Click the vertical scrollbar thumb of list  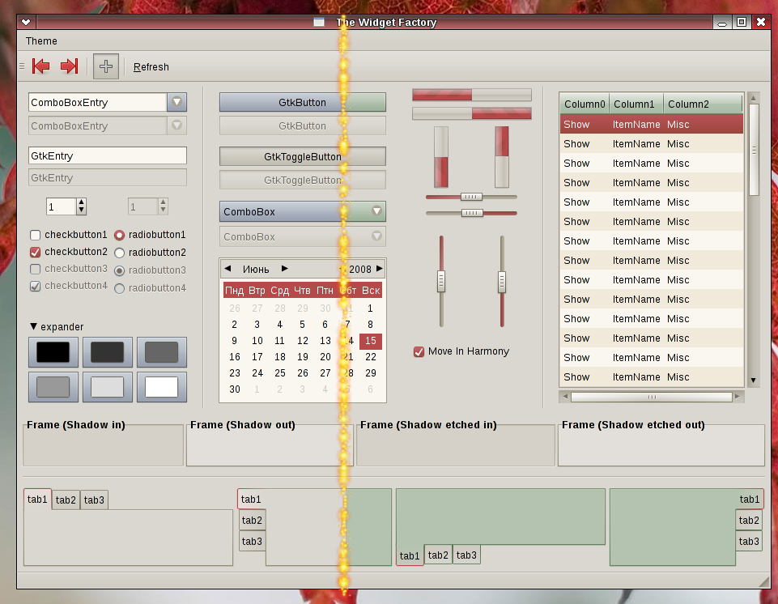click(753, 150)
